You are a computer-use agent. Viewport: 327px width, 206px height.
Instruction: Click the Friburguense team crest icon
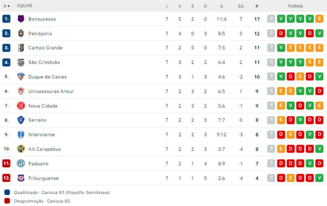(x=21, y=178)
